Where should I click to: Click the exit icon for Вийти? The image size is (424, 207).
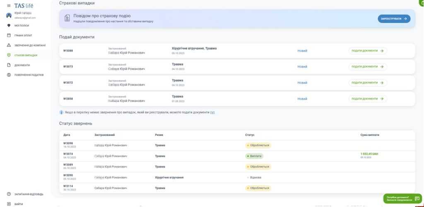(9, 204)
